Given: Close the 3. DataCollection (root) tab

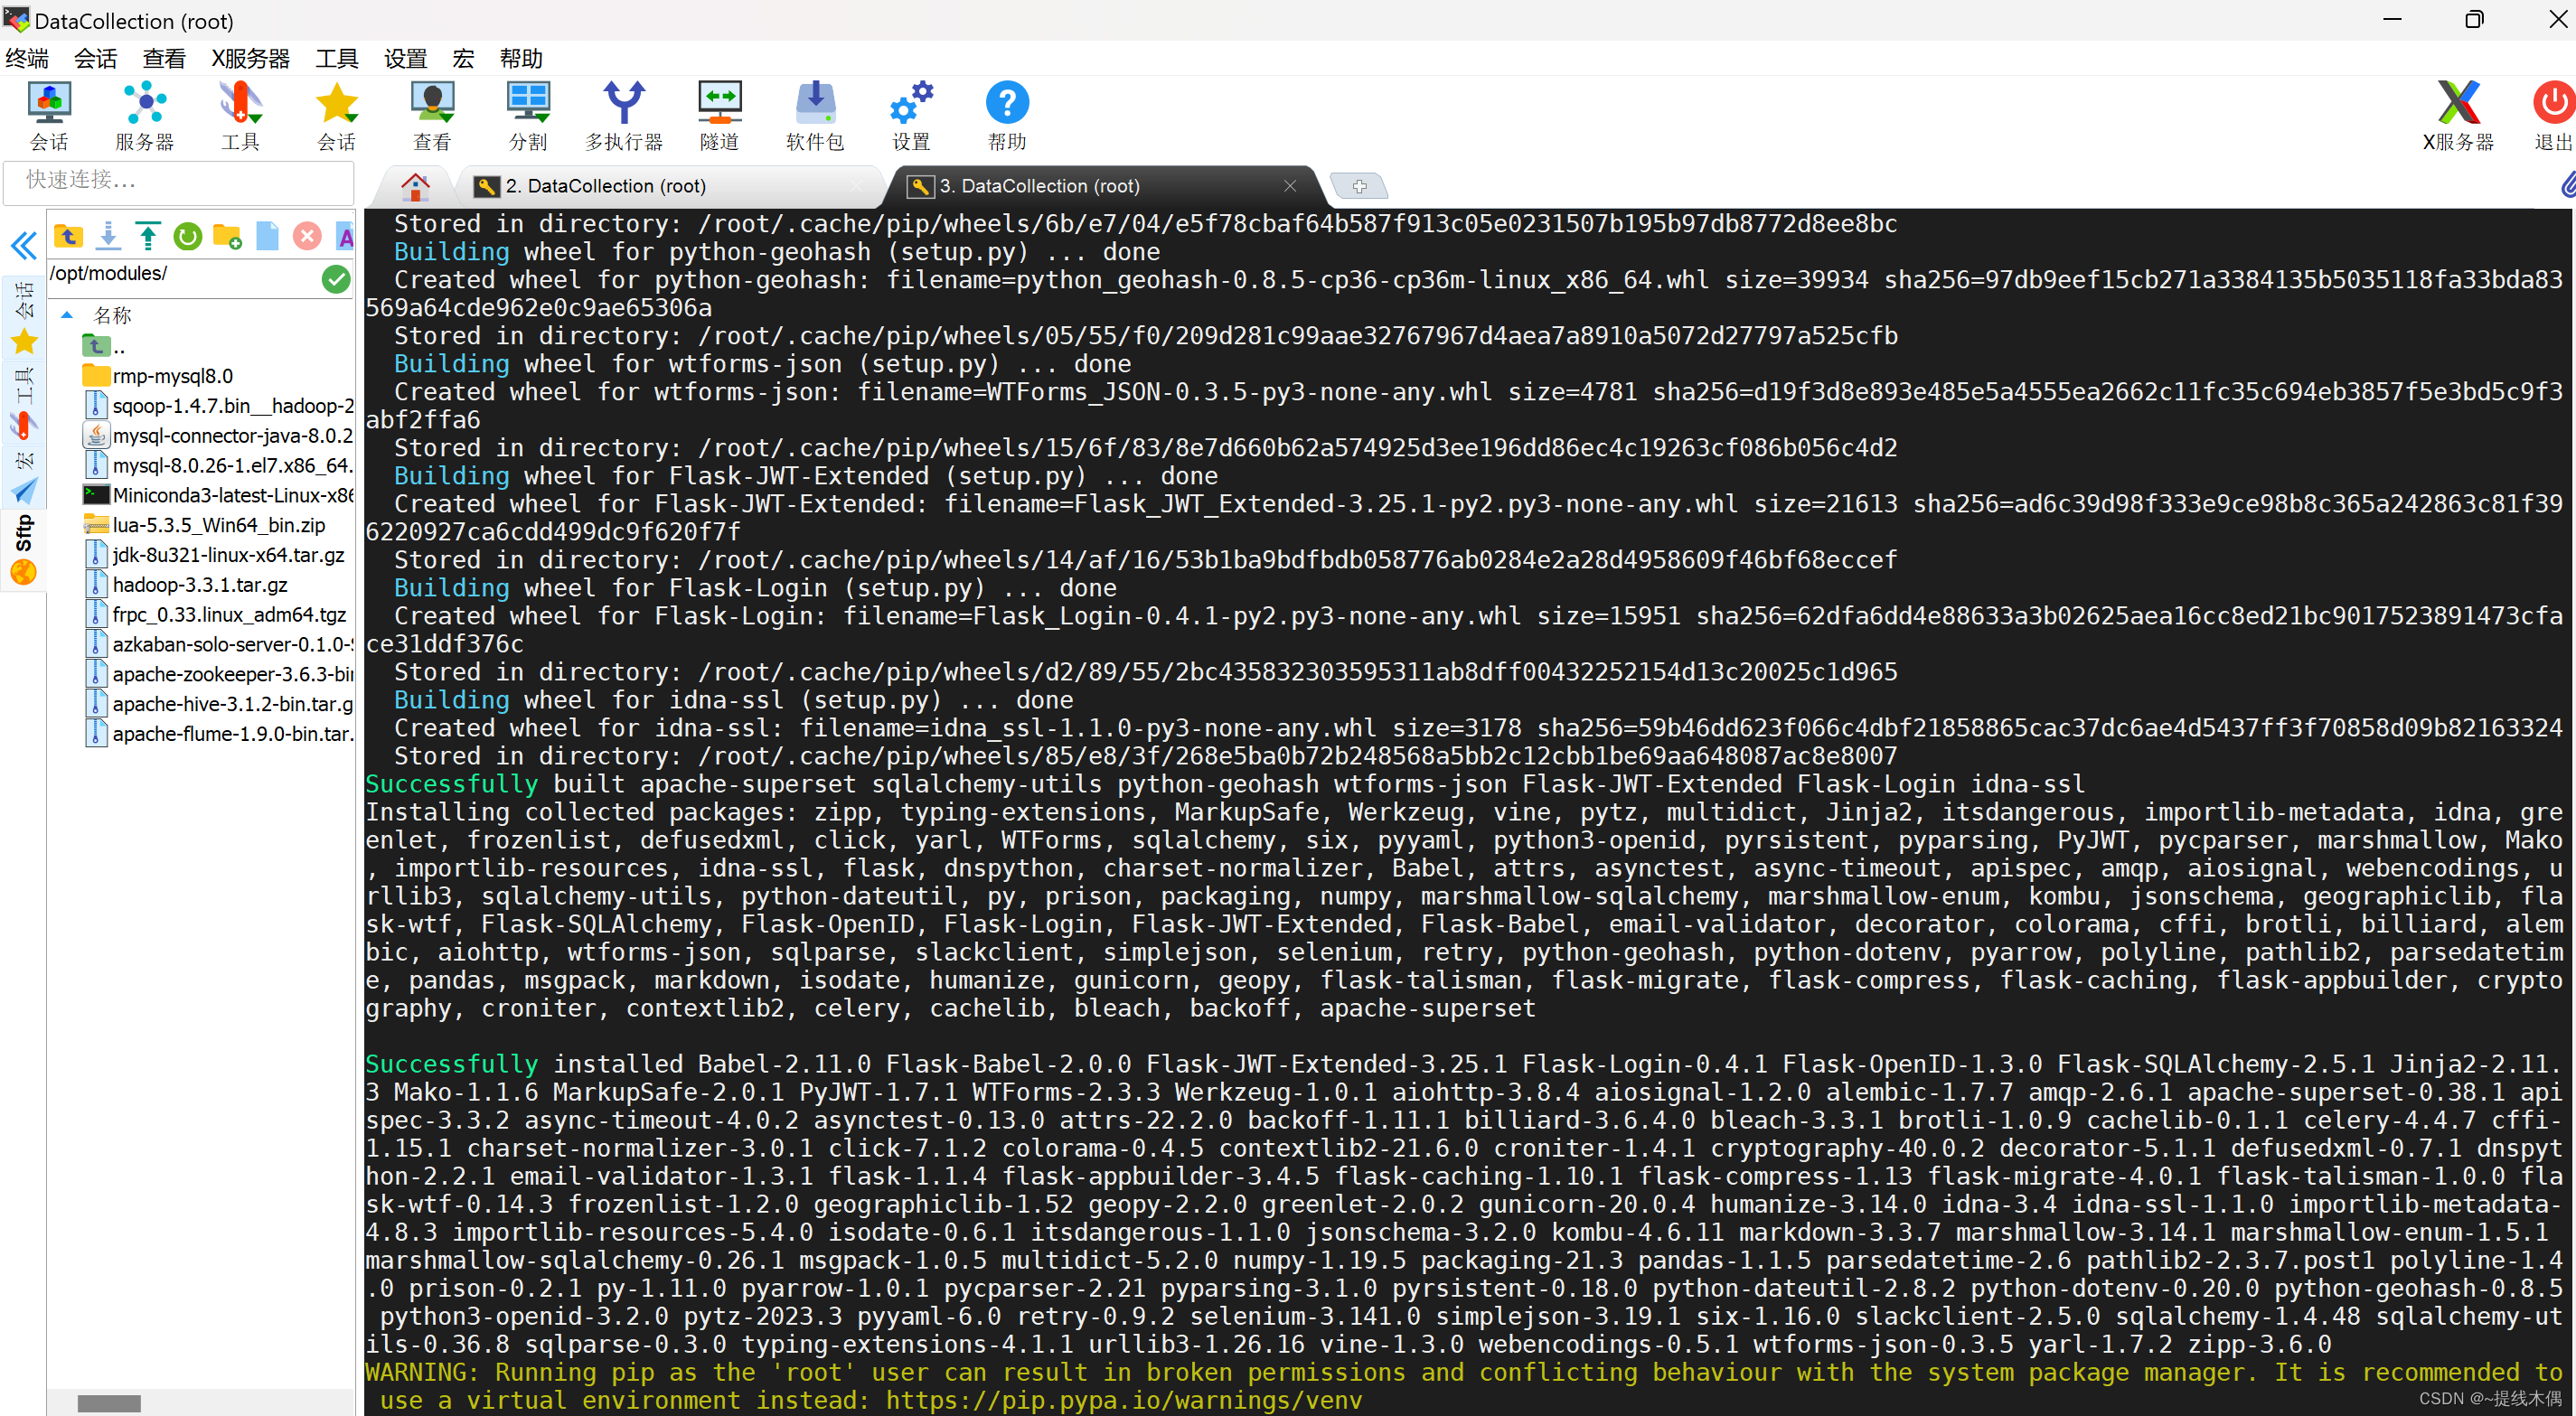Looking at the screenshot, I should [x=1290, y=186].
